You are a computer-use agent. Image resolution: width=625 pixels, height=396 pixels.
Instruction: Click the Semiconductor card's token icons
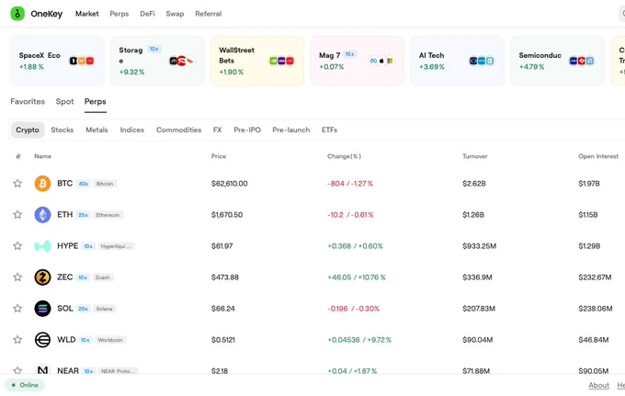tap(582, 61)
